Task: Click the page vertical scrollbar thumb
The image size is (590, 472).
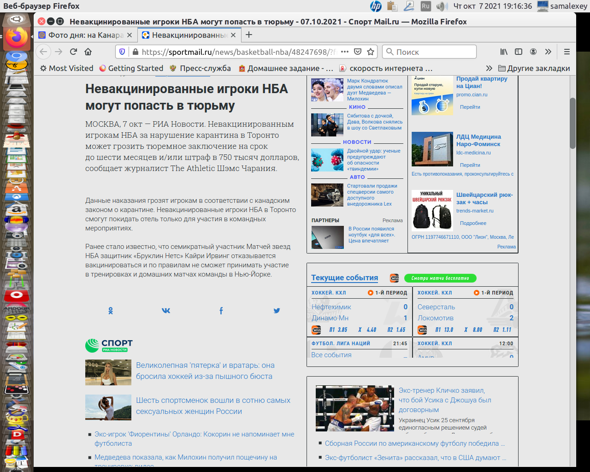Action: coord(573,123)
